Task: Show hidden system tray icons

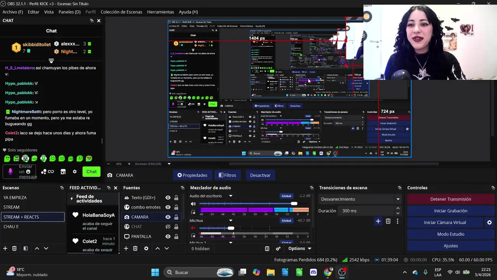Action: pyautogui.click(x=405, y=272)
